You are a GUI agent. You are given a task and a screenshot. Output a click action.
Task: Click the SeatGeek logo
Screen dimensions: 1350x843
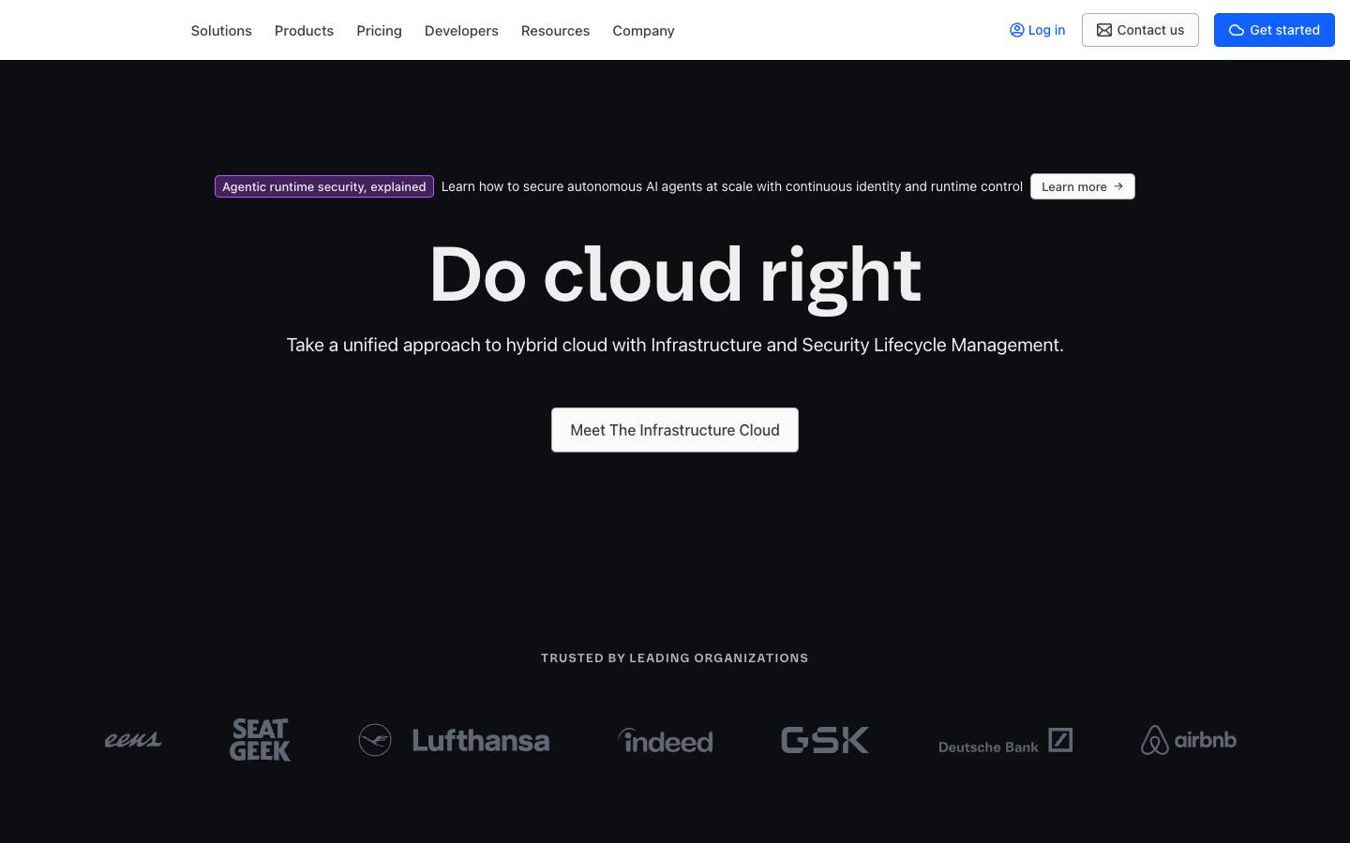pyautogui.click(x=261, y=740)
